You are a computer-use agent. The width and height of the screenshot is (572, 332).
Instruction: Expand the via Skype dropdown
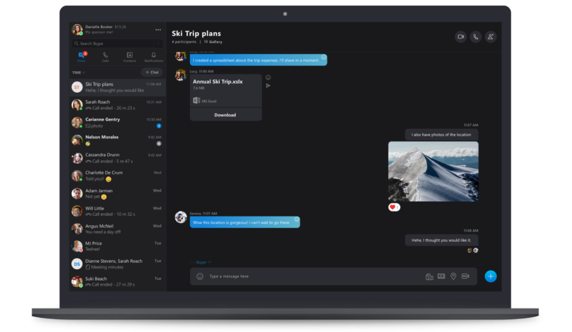coord(201,262)
